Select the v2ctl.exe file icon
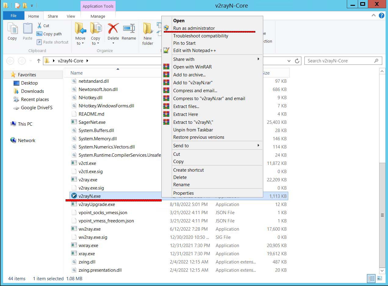 coord(74,163)
